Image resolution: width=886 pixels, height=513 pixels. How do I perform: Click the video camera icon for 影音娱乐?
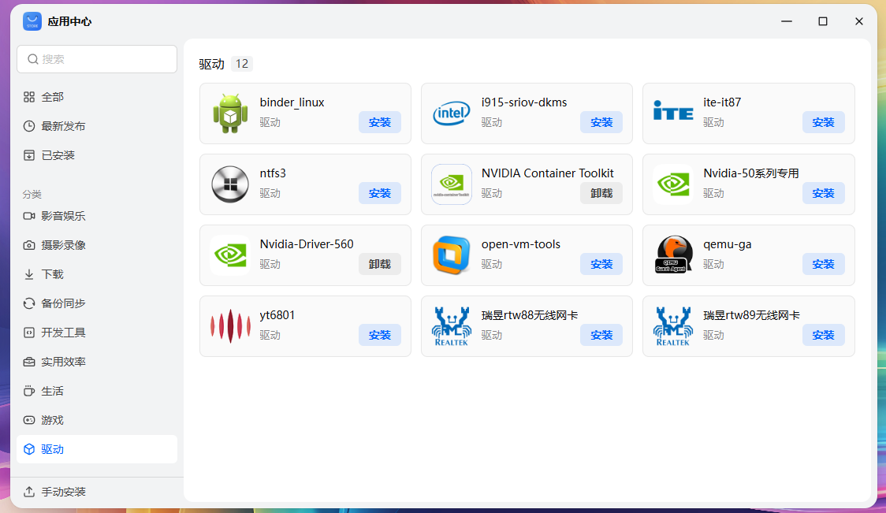point(29,216)
